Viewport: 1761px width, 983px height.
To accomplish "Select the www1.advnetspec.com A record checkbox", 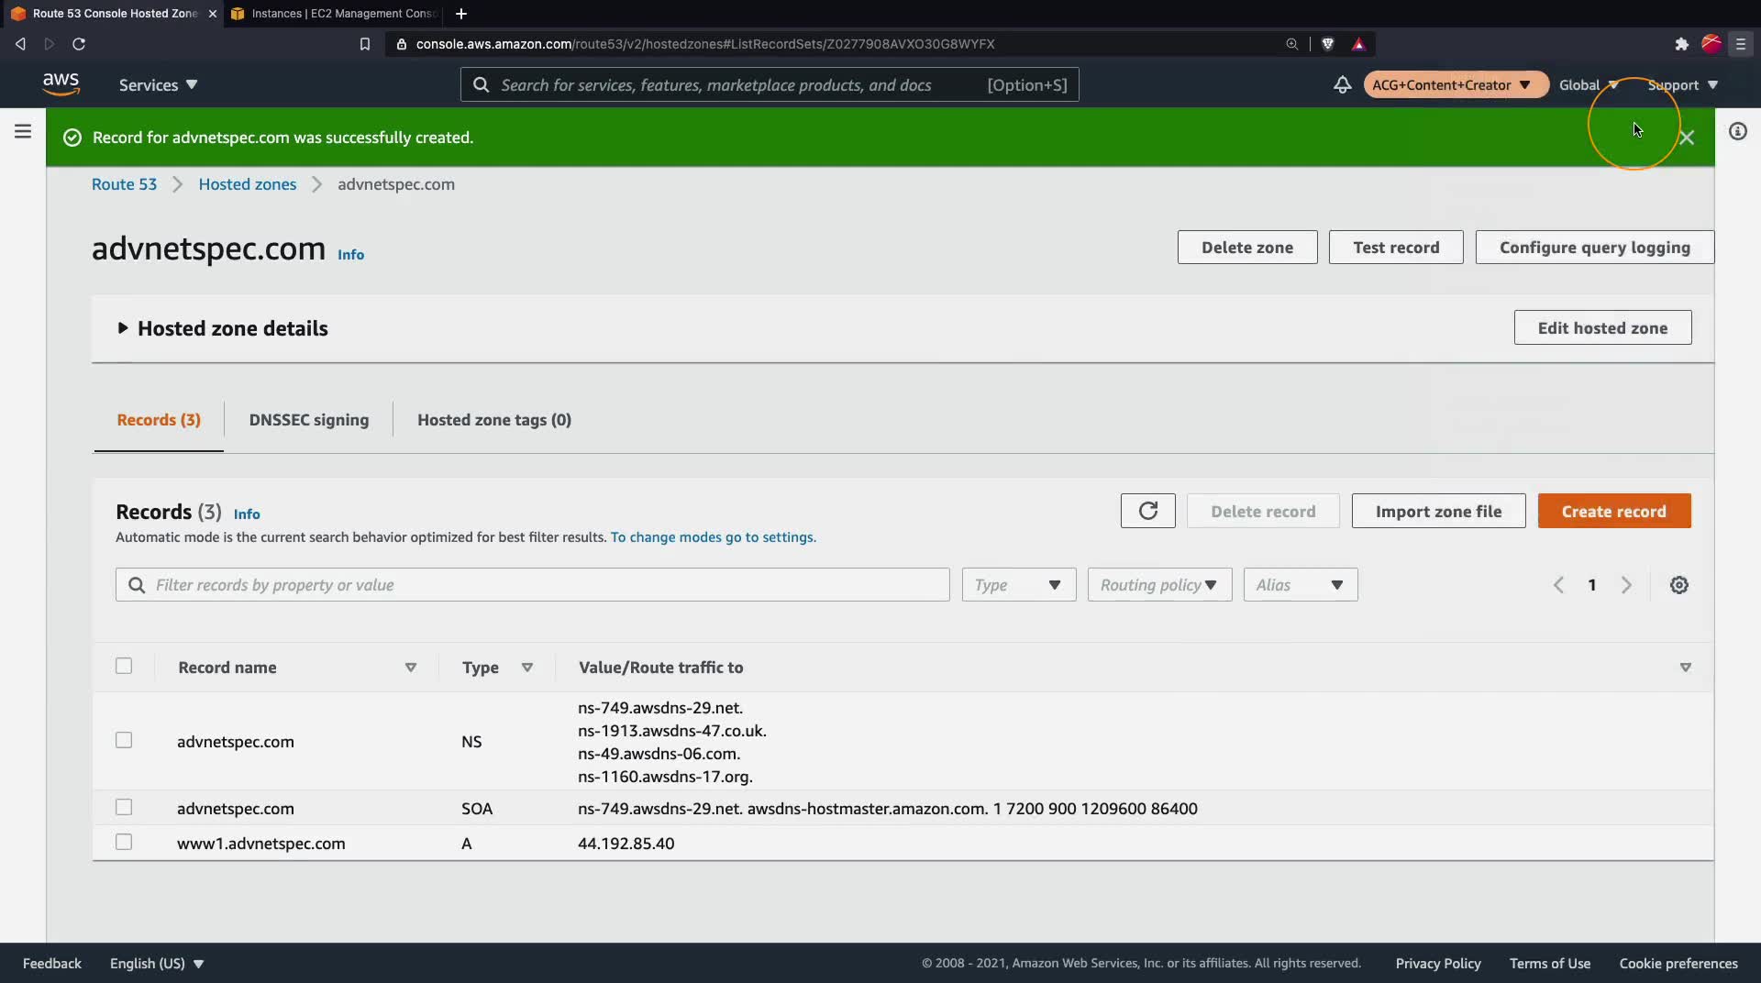I will pyautogui.click(x=124, y=842).
